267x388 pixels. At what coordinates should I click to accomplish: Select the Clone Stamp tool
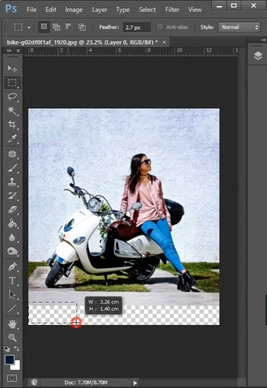12,182
